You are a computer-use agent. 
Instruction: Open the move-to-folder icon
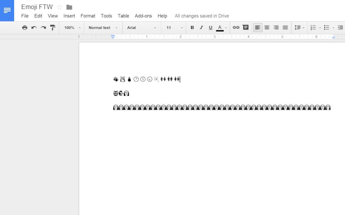click(69, 7)
